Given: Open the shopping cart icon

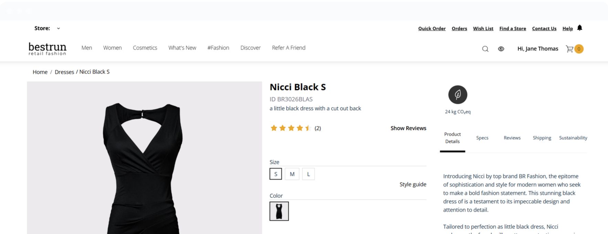Looking at the screenshot, I should [x=569, y=49].
